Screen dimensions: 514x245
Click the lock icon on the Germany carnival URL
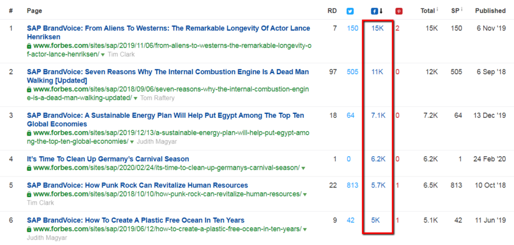(29, 168)
